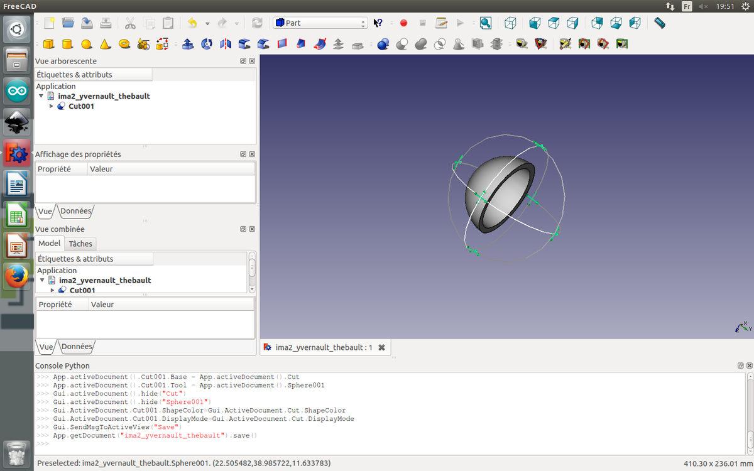Insert a torus solid
The height and width of the screenshot is (471, 754).
tap(124, 44)
